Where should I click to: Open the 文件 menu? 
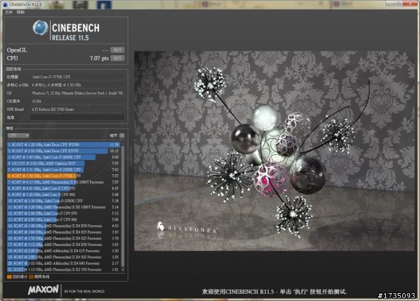(x=9, y=12)
